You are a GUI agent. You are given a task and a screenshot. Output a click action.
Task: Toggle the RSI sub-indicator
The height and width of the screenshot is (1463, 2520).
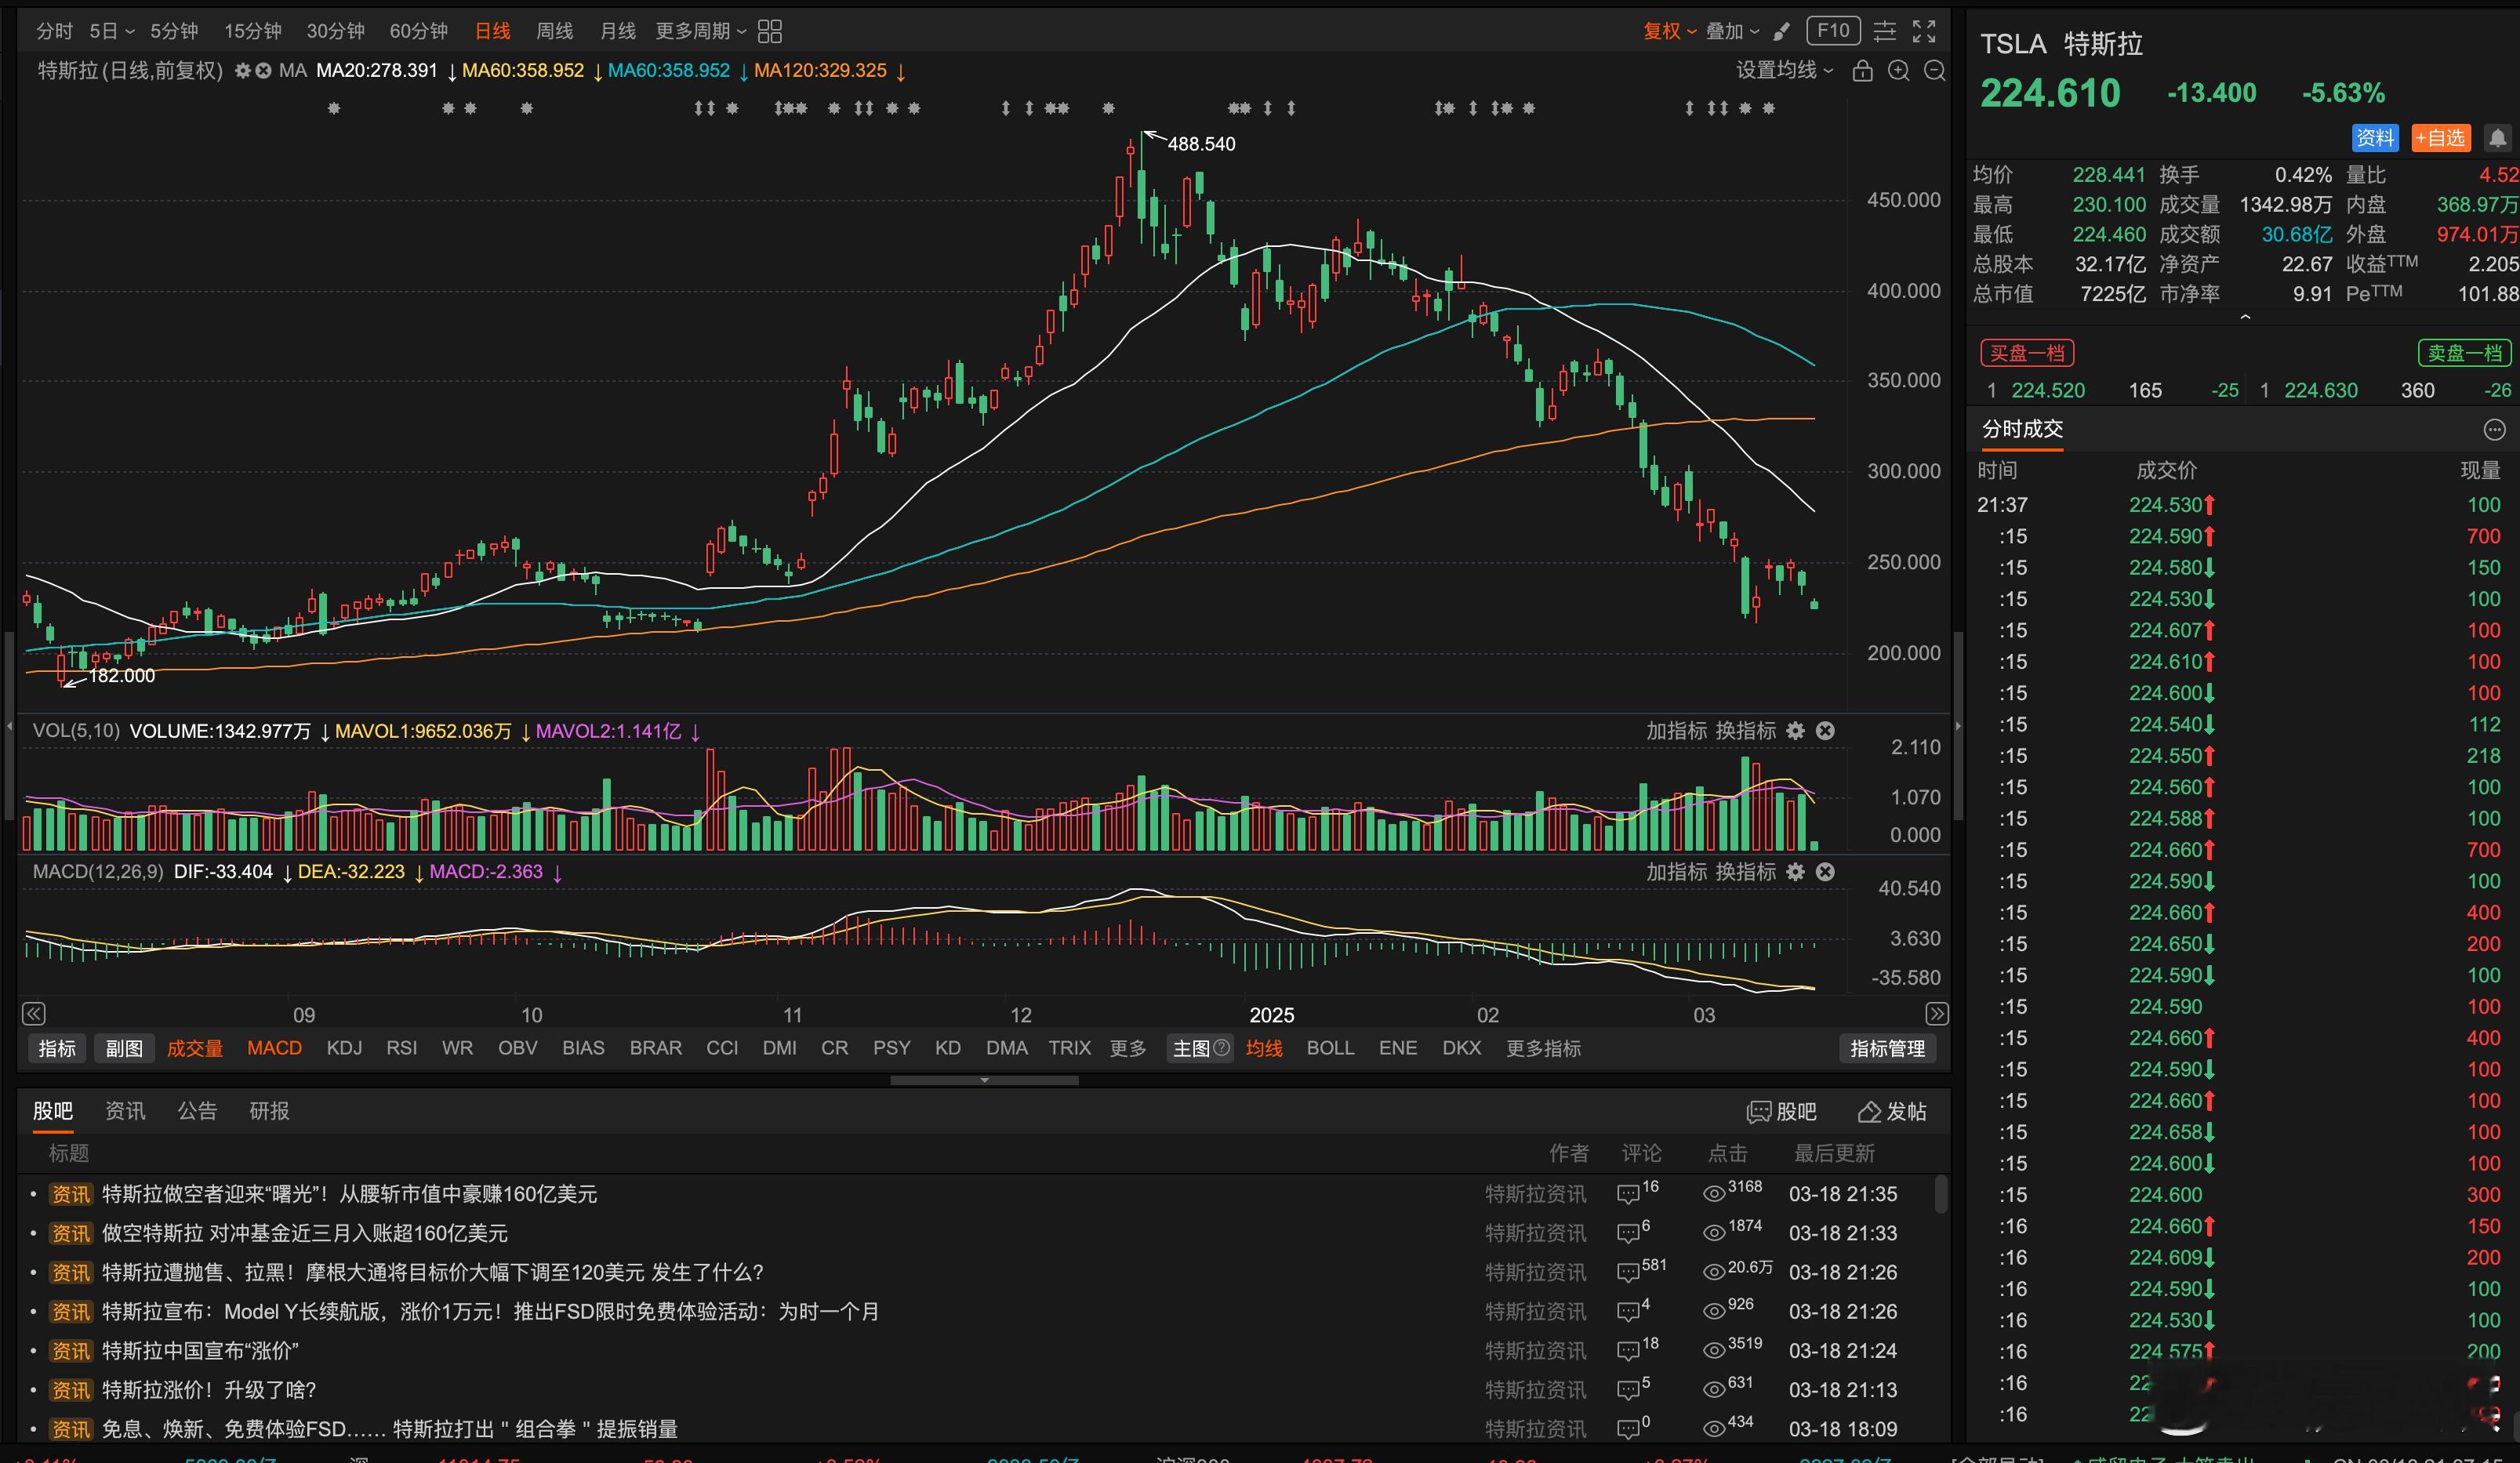(401, 1048)
